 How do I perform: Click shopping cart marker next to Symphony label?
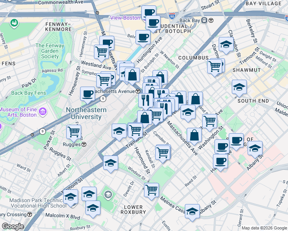104,81
